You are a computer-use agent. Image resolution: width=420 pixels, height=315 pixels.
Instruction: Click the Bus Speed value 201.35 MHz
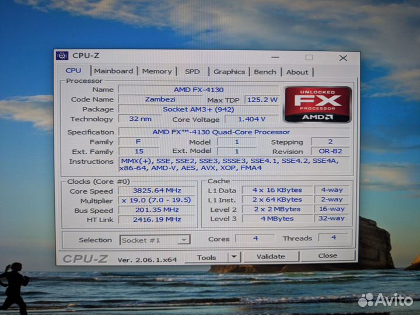coord(157,210)
